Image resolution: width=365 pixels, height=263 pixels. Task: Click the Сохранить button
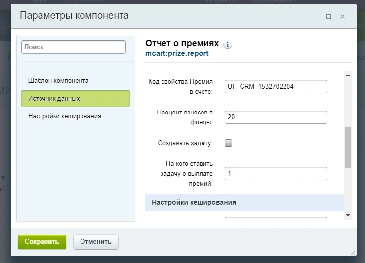click(x=42, y=242)
